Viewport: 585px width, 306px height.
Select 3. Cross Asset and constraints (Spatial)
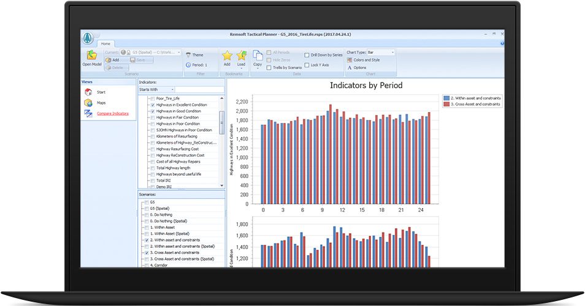(182, 259)
